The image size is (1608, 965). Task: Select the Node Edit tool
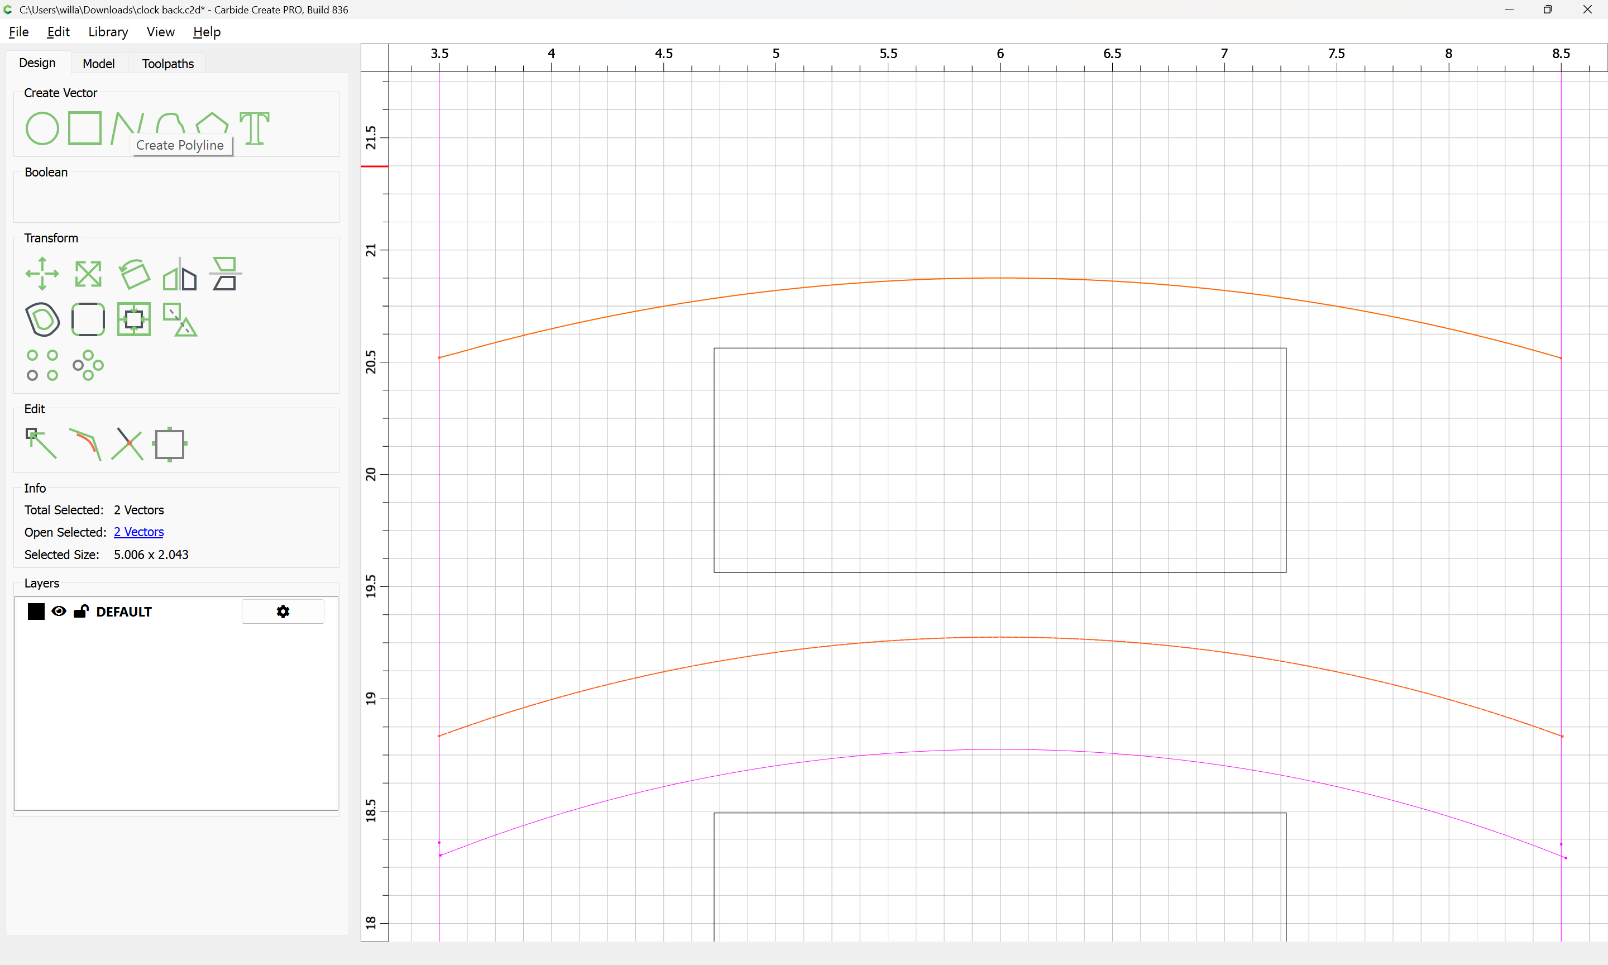click(x=40, y=443)
